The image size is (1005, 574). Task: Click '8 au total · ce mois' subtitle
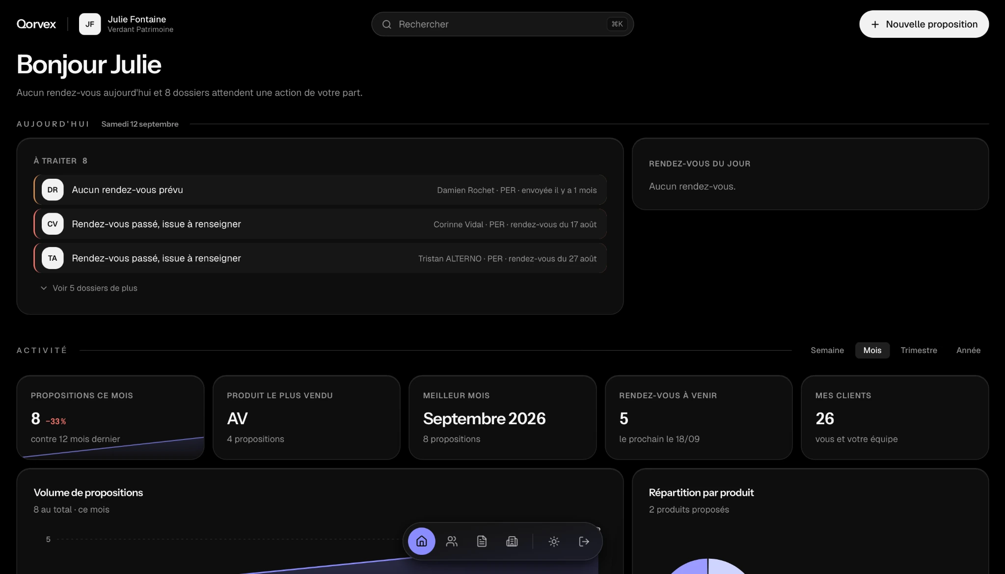click(72, 509)
